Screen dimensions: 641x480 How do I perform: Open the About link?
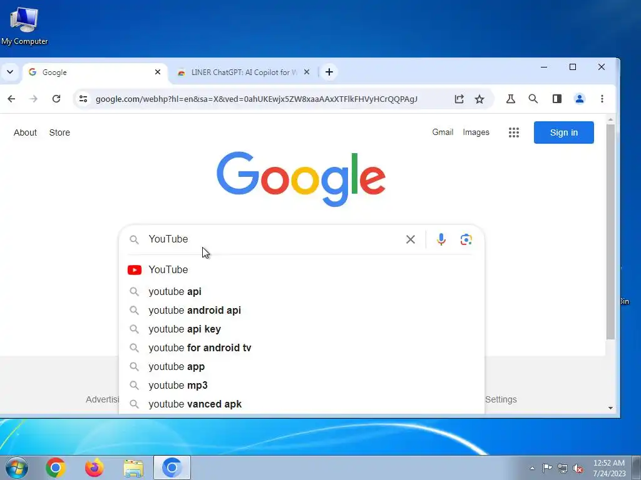tap(25, 132)
